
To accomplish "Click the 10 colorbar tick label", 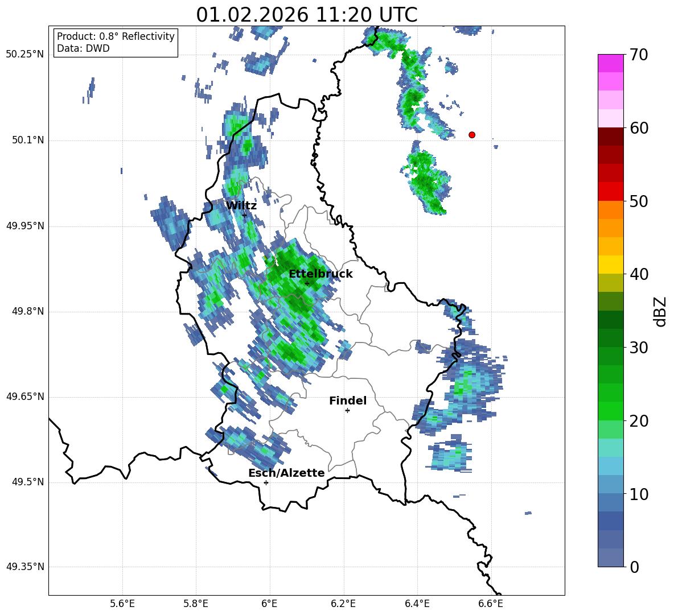I will 639,494.
